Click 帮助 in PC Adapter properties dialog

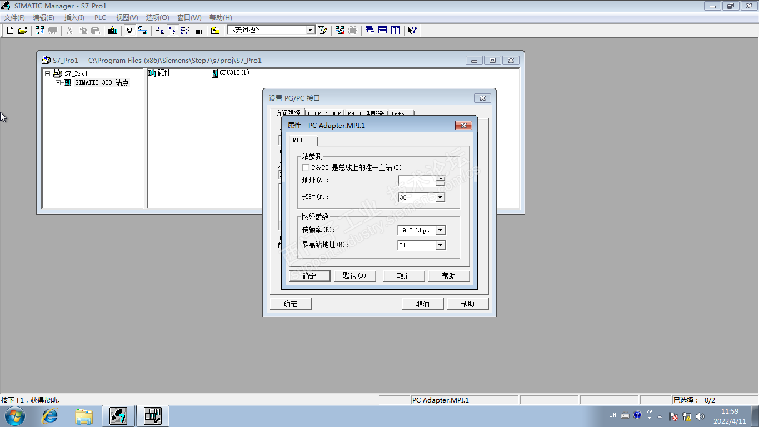click(449, 276)
